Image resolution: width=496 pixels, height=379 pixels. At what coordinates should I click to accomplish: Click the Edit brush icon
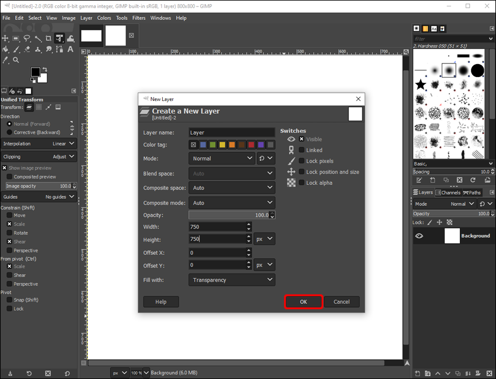click(419, 180)
